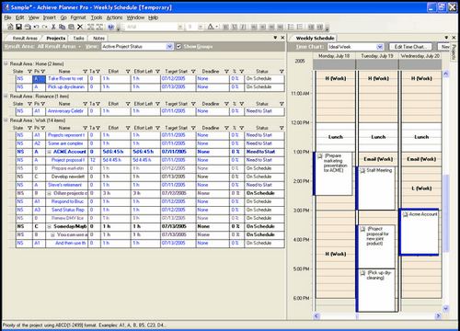Click the Edit Time Chart button
The image size is (460, 331).
click(x=410, y=47)
